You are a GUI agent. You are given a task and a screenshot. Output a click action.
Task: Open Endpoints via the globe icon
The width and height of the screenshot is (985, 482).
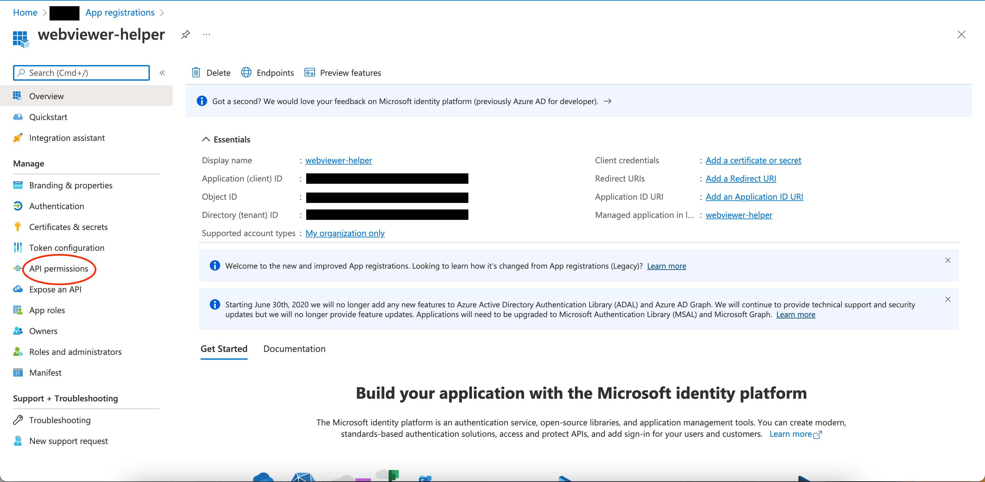[x=246, y=73]
